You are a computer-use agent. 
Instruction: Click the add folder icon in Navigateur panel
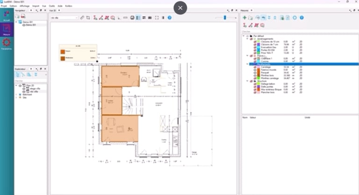click(x=17, y=16)
